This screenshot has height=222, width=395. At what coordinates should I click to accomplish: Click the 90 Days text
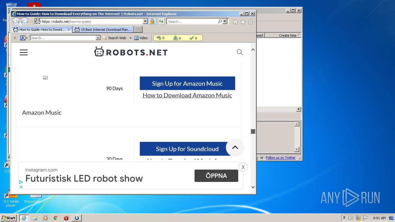pos(114,88)
